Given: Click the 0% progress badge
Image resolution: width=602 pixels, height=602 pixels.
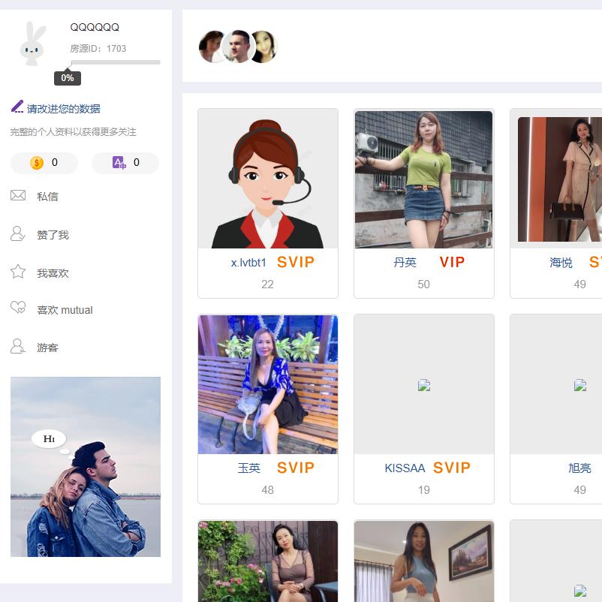Looking at the screenshot, I should pos(68,78).
